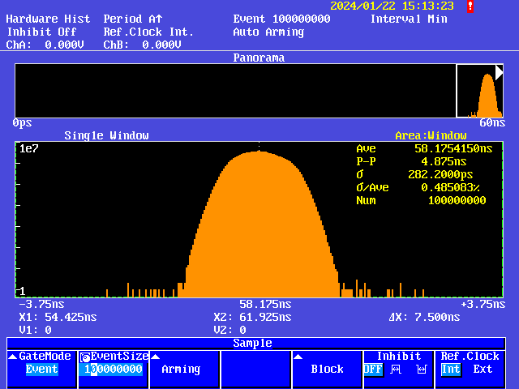Select the negative-pulse Inhibit polarity icon
This screenshot has width=519, height=389.
(420, 370)
